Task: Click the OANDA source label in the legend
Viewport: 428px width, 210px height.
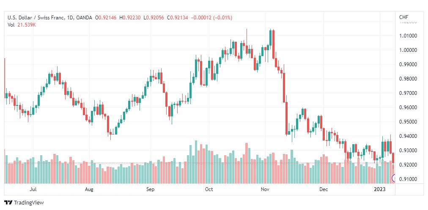Action: pyautogui.click(x=84, y=18)
